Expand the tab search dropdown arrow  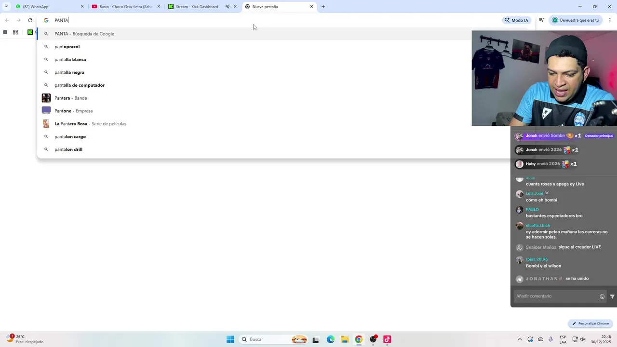click(x=6, y=7)
